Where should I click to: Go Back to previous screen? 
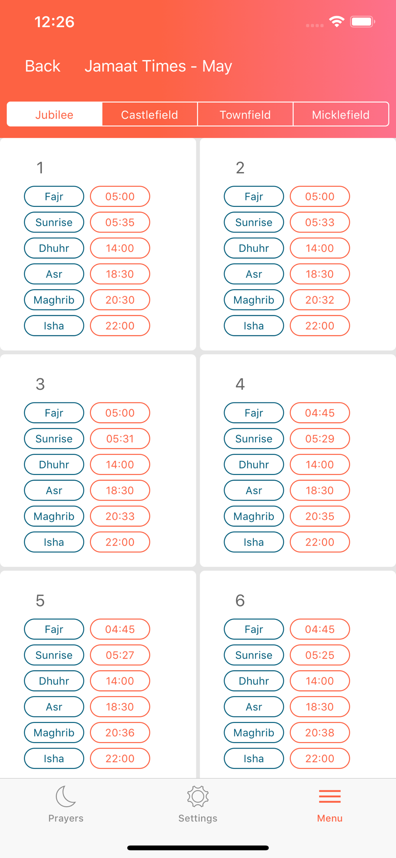point(42,66)
